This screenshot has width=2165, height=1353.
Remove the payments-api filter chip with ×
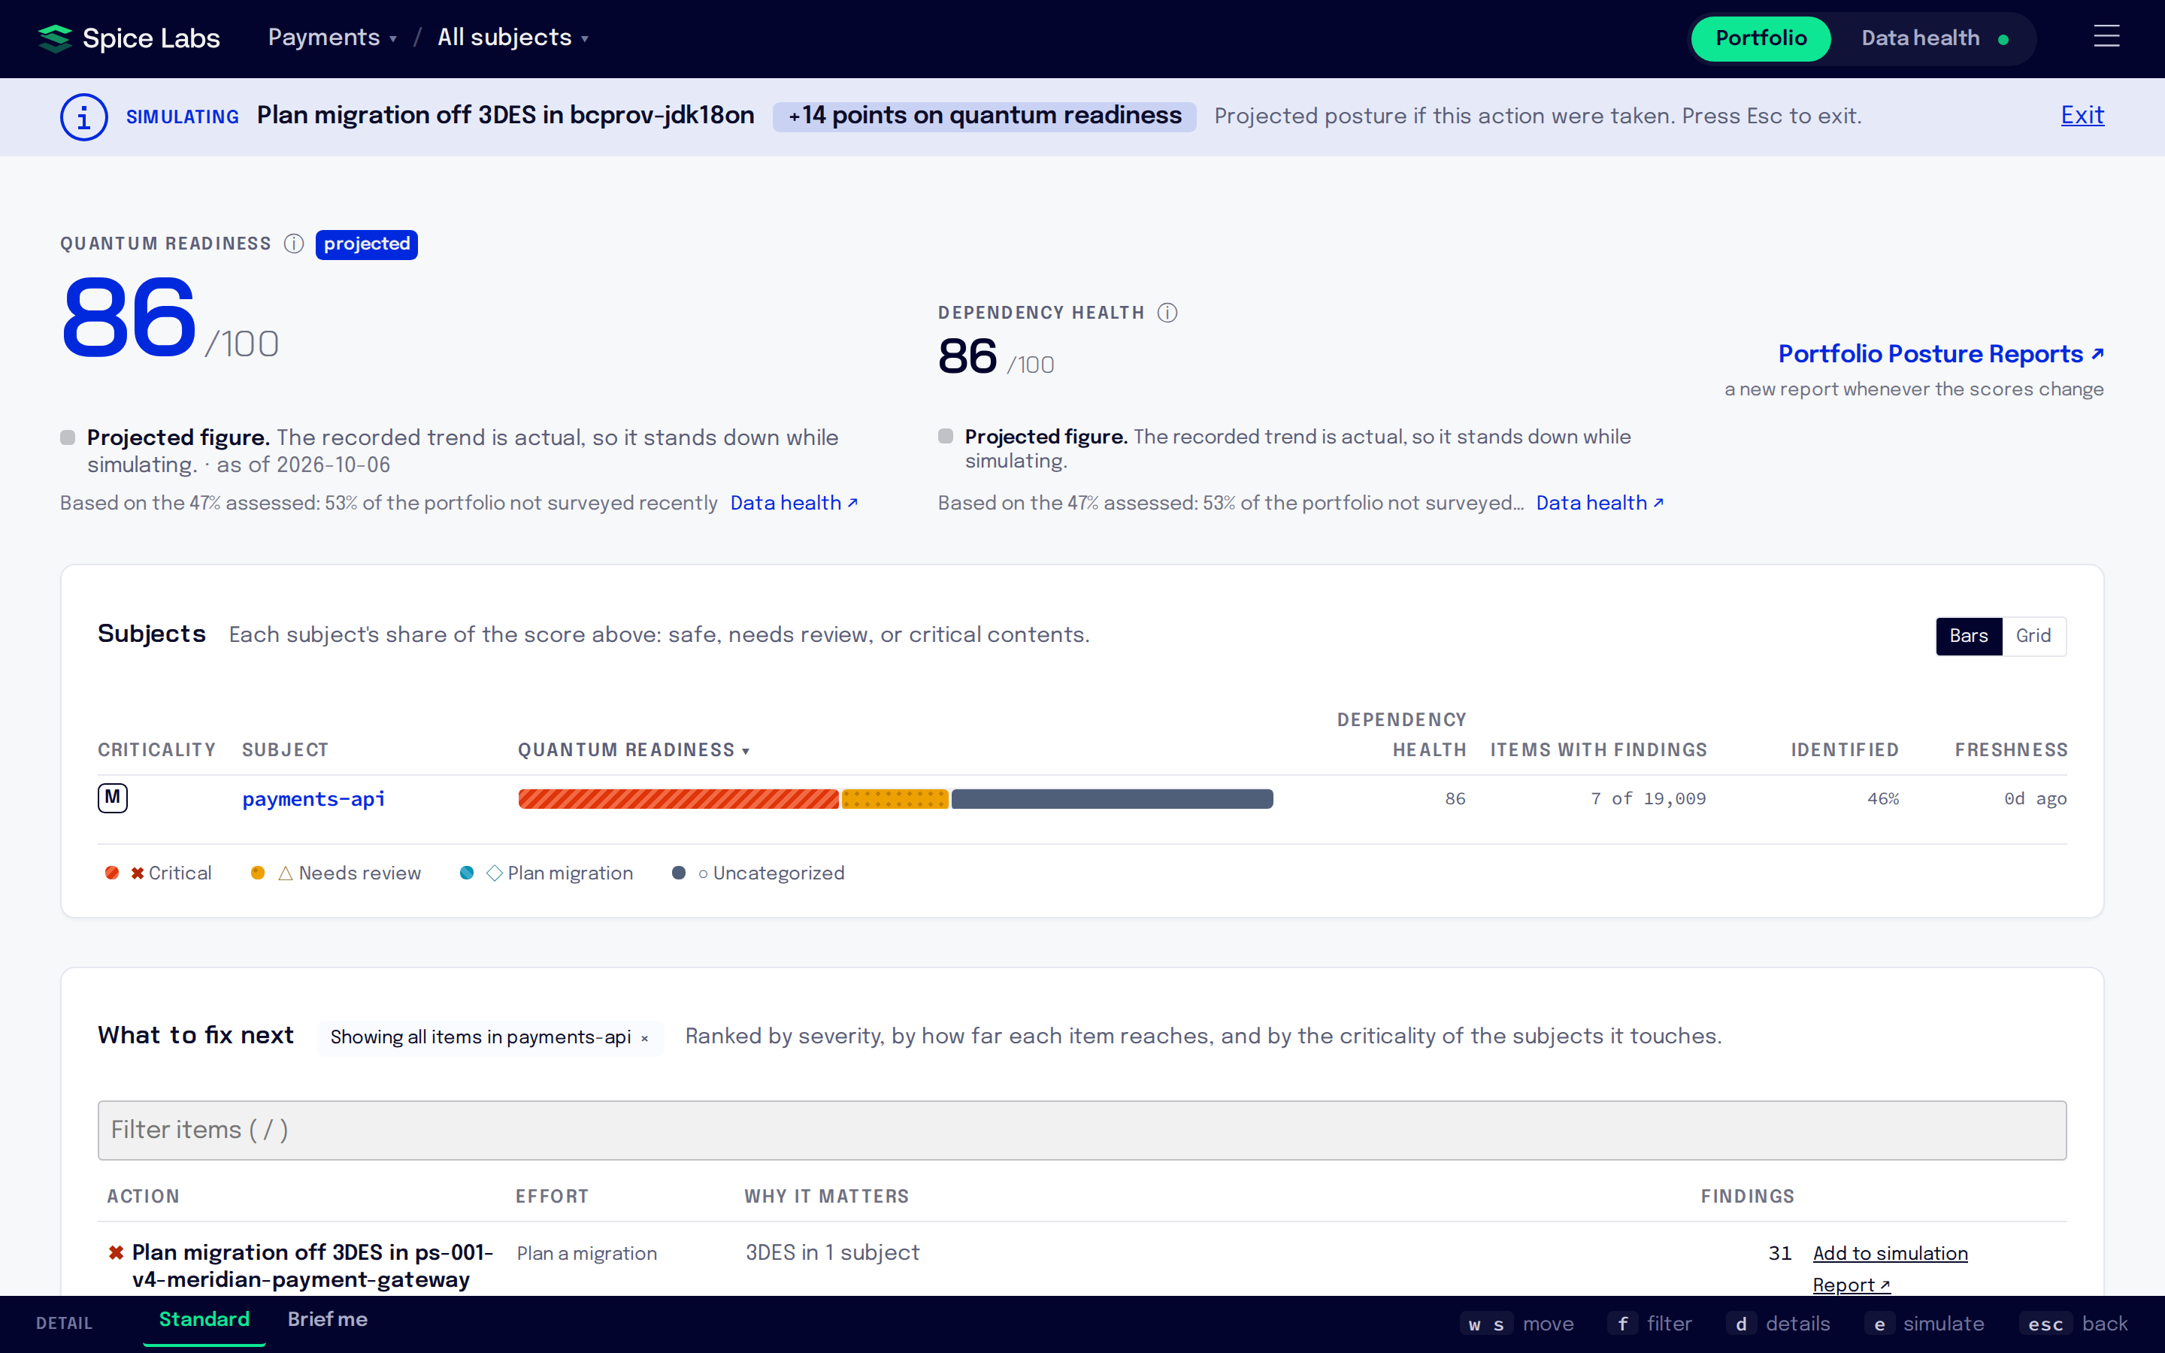pos(644,1038)
